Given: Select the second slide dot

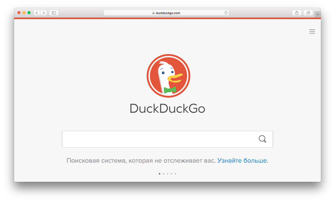Looking at the screenshot, I should 164,174.
